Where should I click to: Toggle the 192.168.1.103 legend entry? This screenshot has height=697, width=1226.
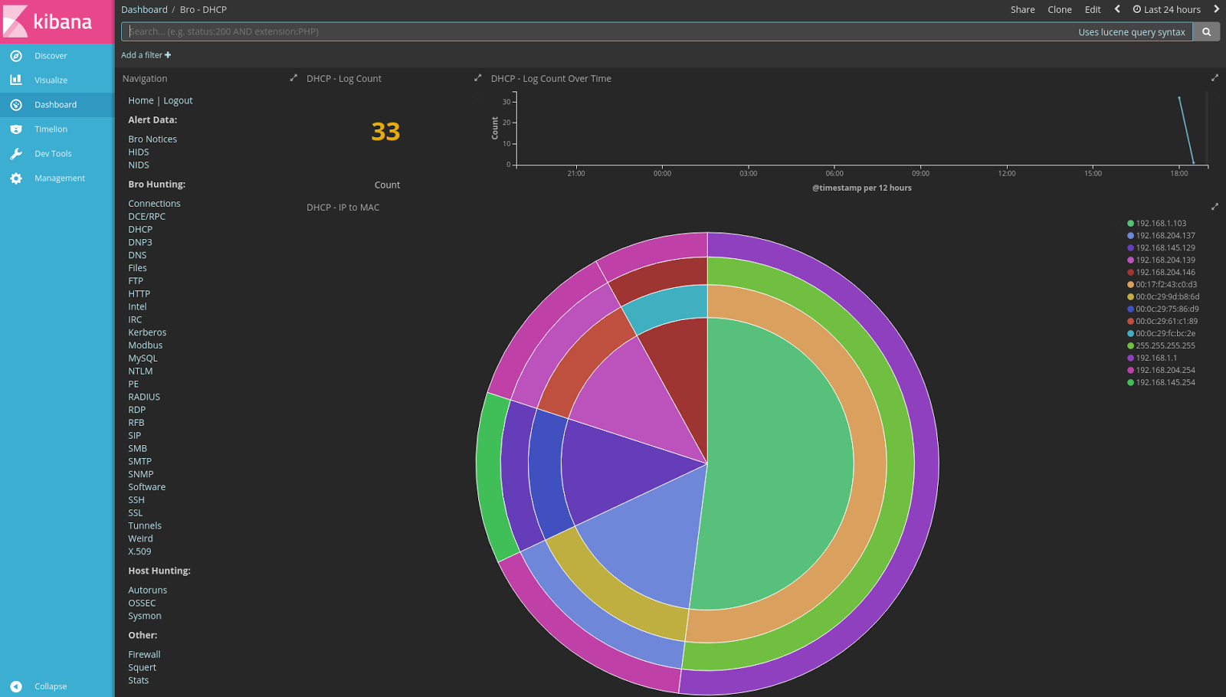[1163, 223]
